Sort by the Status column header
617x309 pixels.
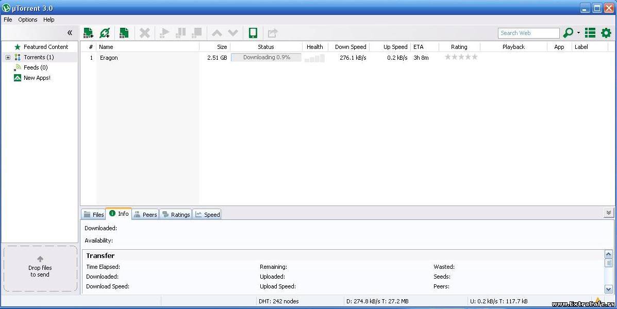pyautogui.click(x=266, y=47)
